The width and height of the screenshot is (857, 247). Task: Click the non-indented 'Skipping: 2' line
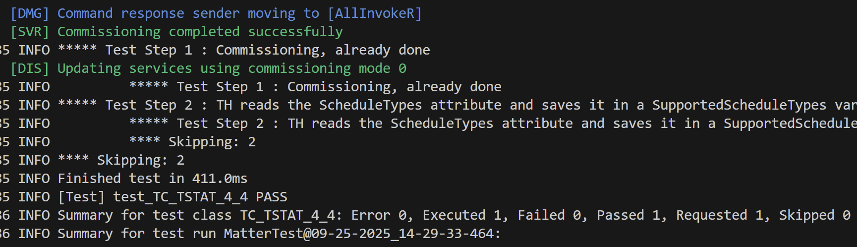click(140, 160)
